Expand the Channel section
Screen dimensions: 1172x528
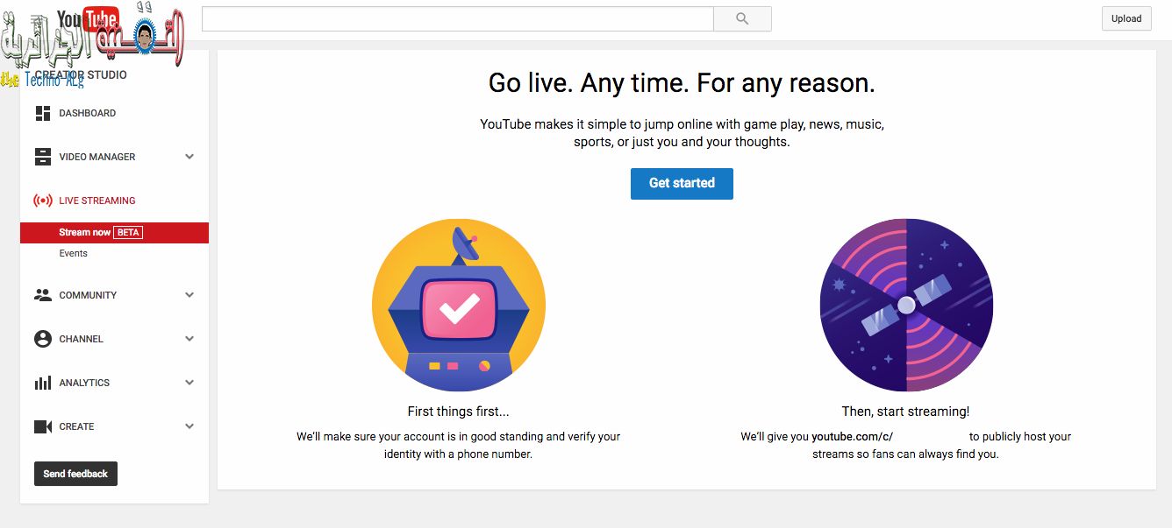(189, 339)
